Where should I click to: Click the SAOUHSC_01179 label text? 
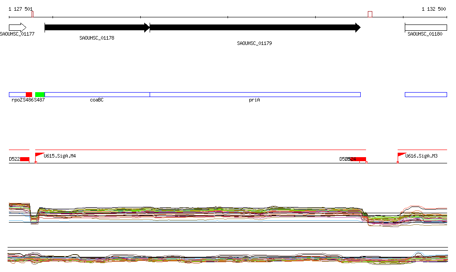click(x=254, y=43)
